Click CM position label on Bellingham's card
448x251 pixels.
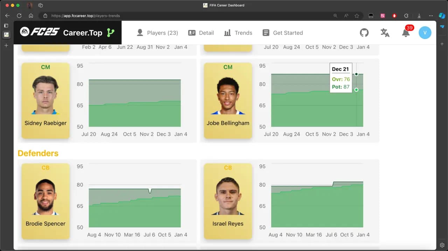tap(228, 67)
